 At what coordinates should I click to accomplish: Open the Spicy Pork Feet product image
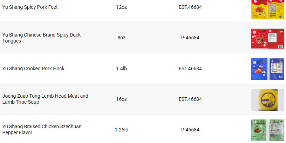[x=267, y=9]
